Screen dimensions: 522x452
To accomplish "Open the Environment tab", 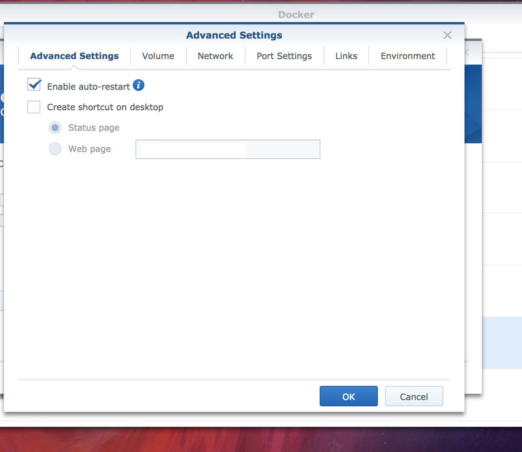I will coord(408,56).
